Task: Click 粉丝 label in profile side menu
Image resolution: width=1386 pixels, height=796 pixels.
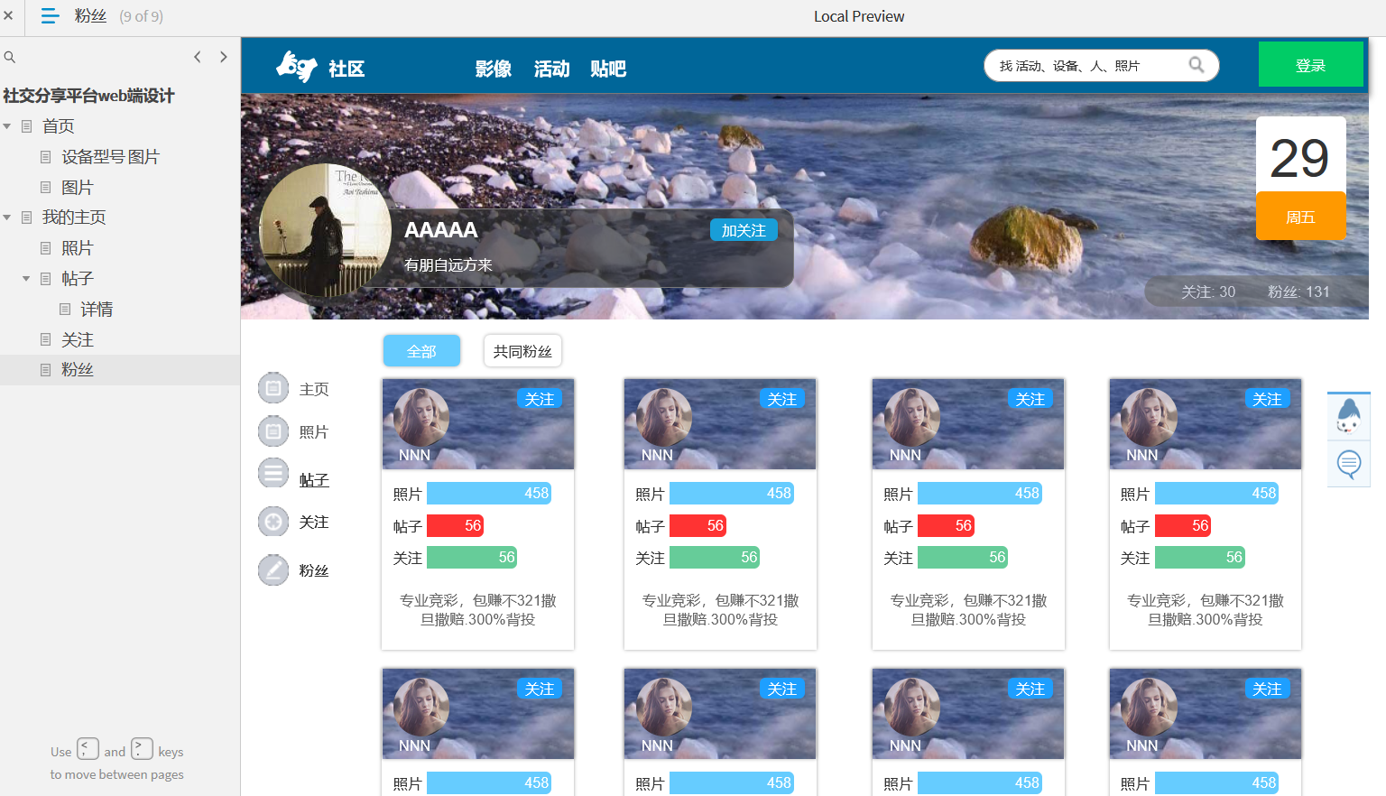Action: point(314,570)
